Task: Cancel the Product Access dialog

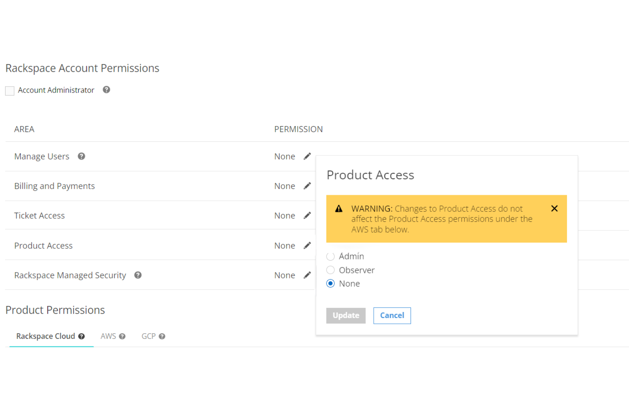Action: point(392,315)
